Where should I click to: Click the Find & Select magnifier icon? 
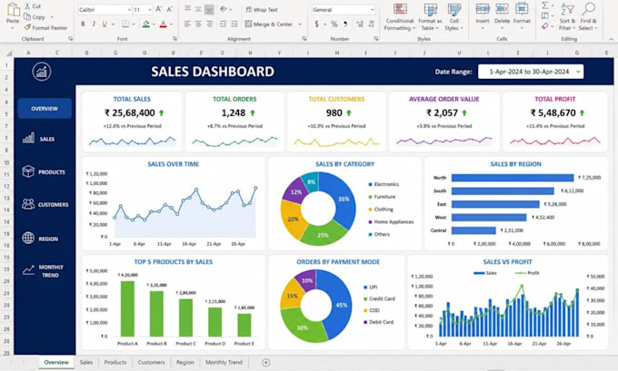point(588,9)
